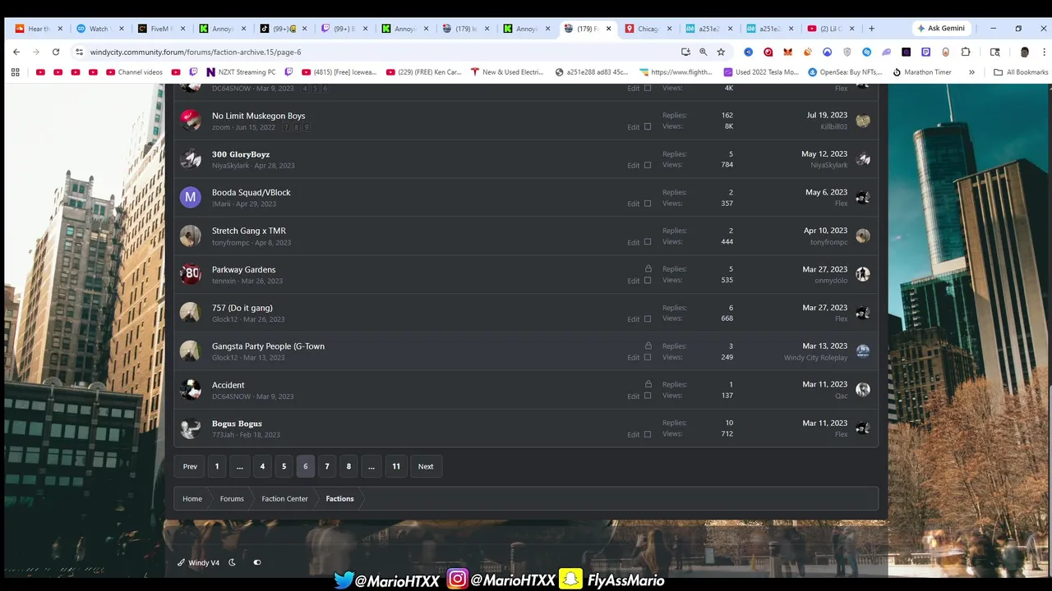Tick the checkbox for No Limit Muskegon Boys
The image size is (1052, 591).
click(648, 126)
